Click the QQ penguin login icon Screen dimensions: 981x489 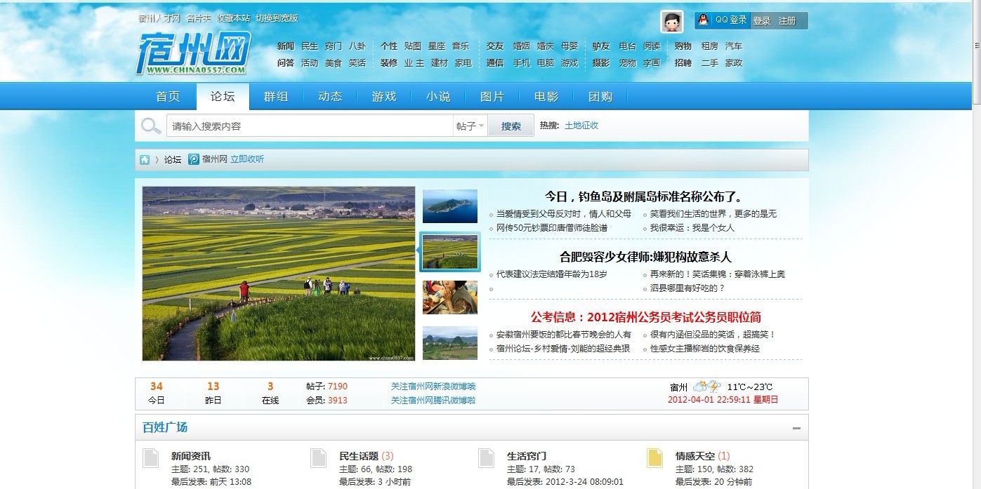(704, 20)
